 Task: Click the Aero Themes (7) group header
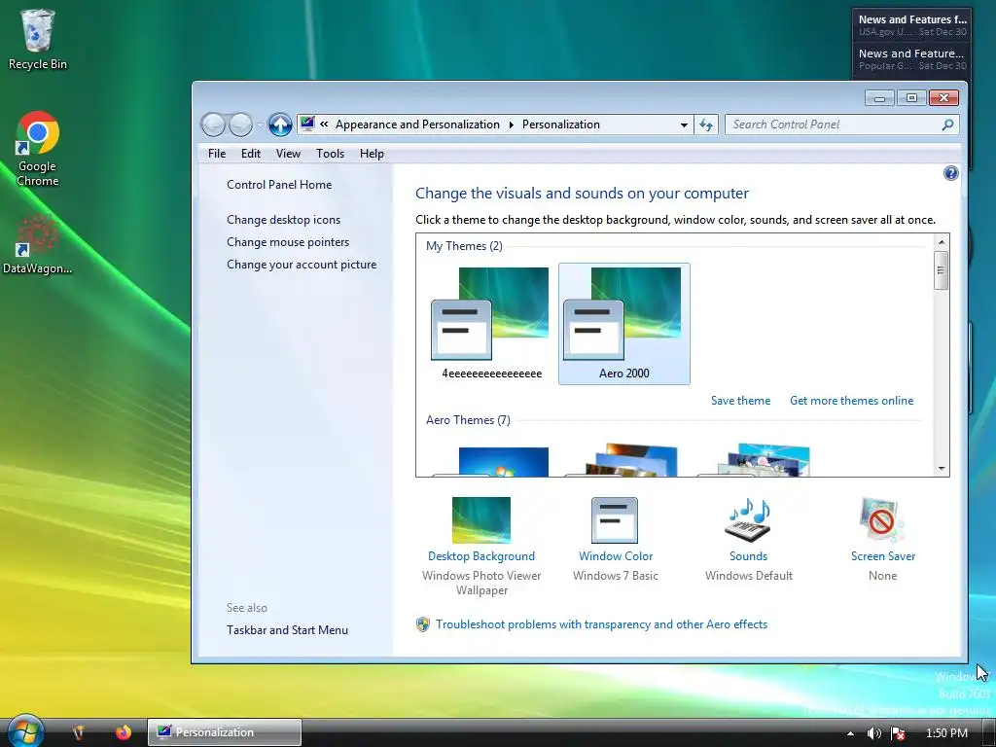tap(468, 420)
